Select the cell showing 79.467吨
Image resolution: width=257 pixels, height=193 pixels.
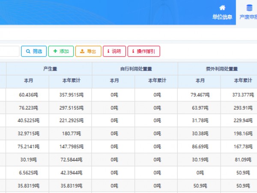tap(200, 95)
